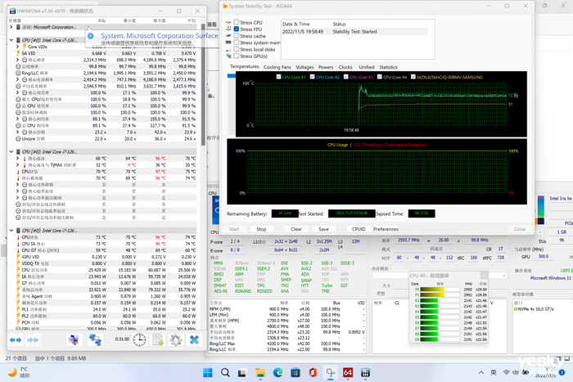Image resolution: width=573 pixels, height=382 pixels.
Task: Show hidden tray icons chevron
Action: pos(481,372)
